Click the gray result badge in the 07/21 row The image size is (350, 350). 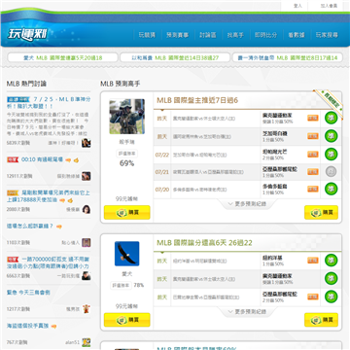331,171
